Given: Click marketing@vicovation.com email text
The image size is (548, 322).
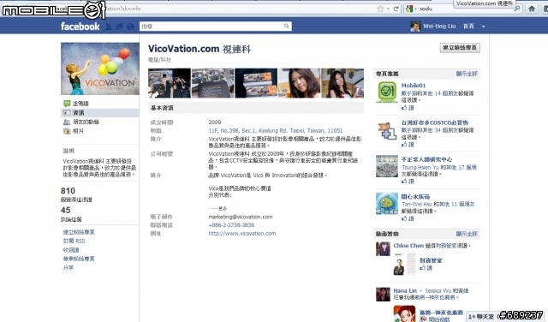Looking at the screenshot, I should (x=241, y=217).
